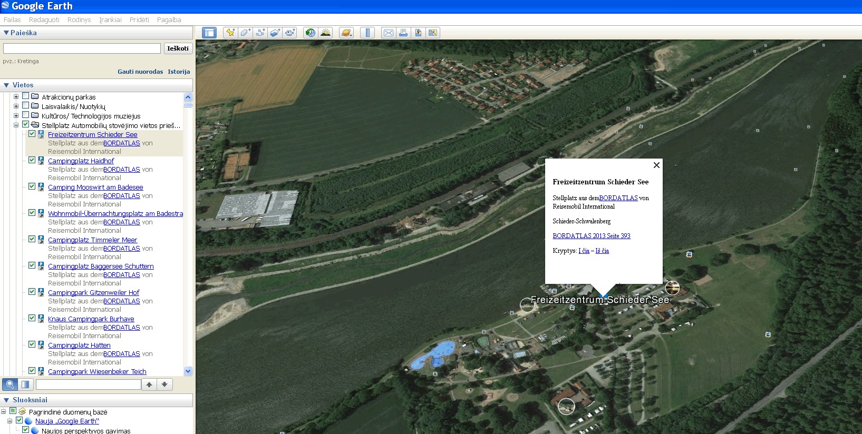Click the magnifier search icon below places list
Image resolution: width=862 pixels, height=434 pixels.
tap(10, 384)
